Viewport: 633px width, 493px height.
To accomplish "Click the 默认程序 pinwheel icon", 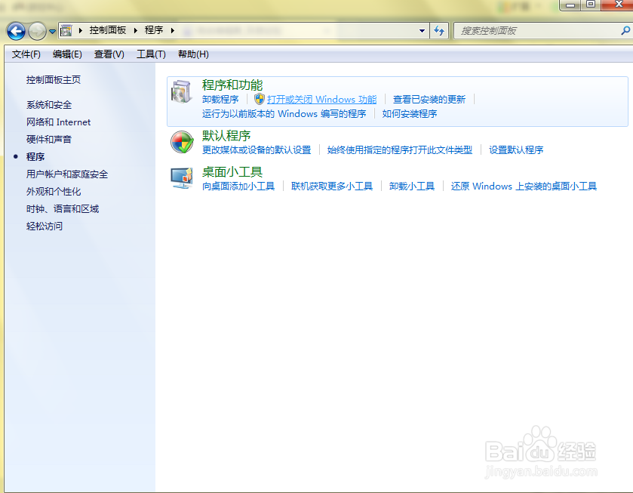I will [x=181, y=142].
